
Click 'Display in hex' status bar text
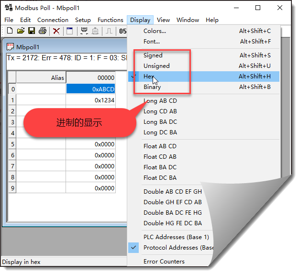click(21, 262)
